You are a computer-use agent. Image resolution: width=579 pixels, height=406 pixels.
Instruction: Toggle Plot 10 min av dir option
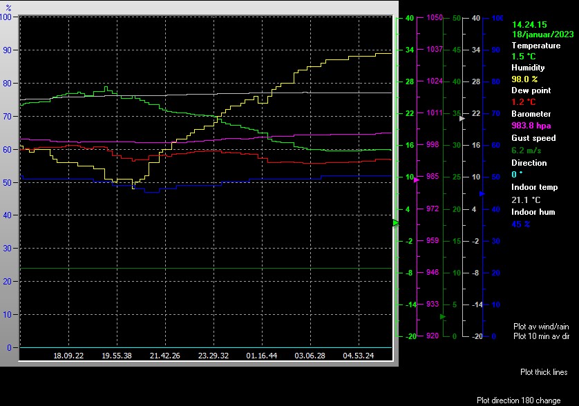pyautogui.click(x=541, y=336)
